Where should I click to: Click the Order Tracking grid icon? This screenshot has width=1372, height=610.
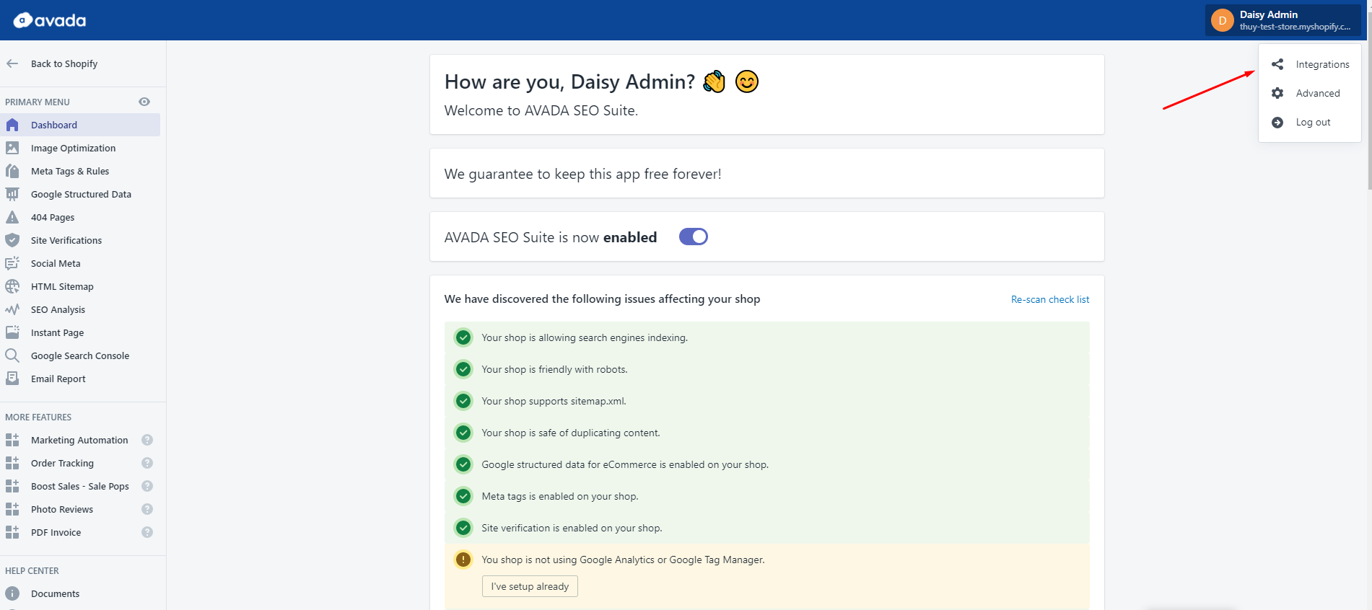pos(12,463)
